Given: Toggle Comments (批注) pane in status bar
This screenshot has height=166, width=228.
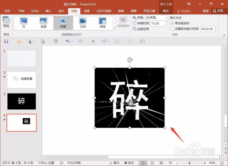Looking at the screenshot, I should coord(129,163).
